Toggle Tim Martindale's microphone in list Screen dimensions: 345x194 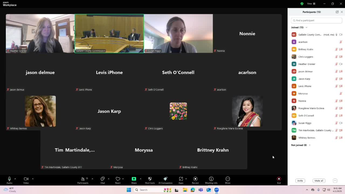[336, 130]
